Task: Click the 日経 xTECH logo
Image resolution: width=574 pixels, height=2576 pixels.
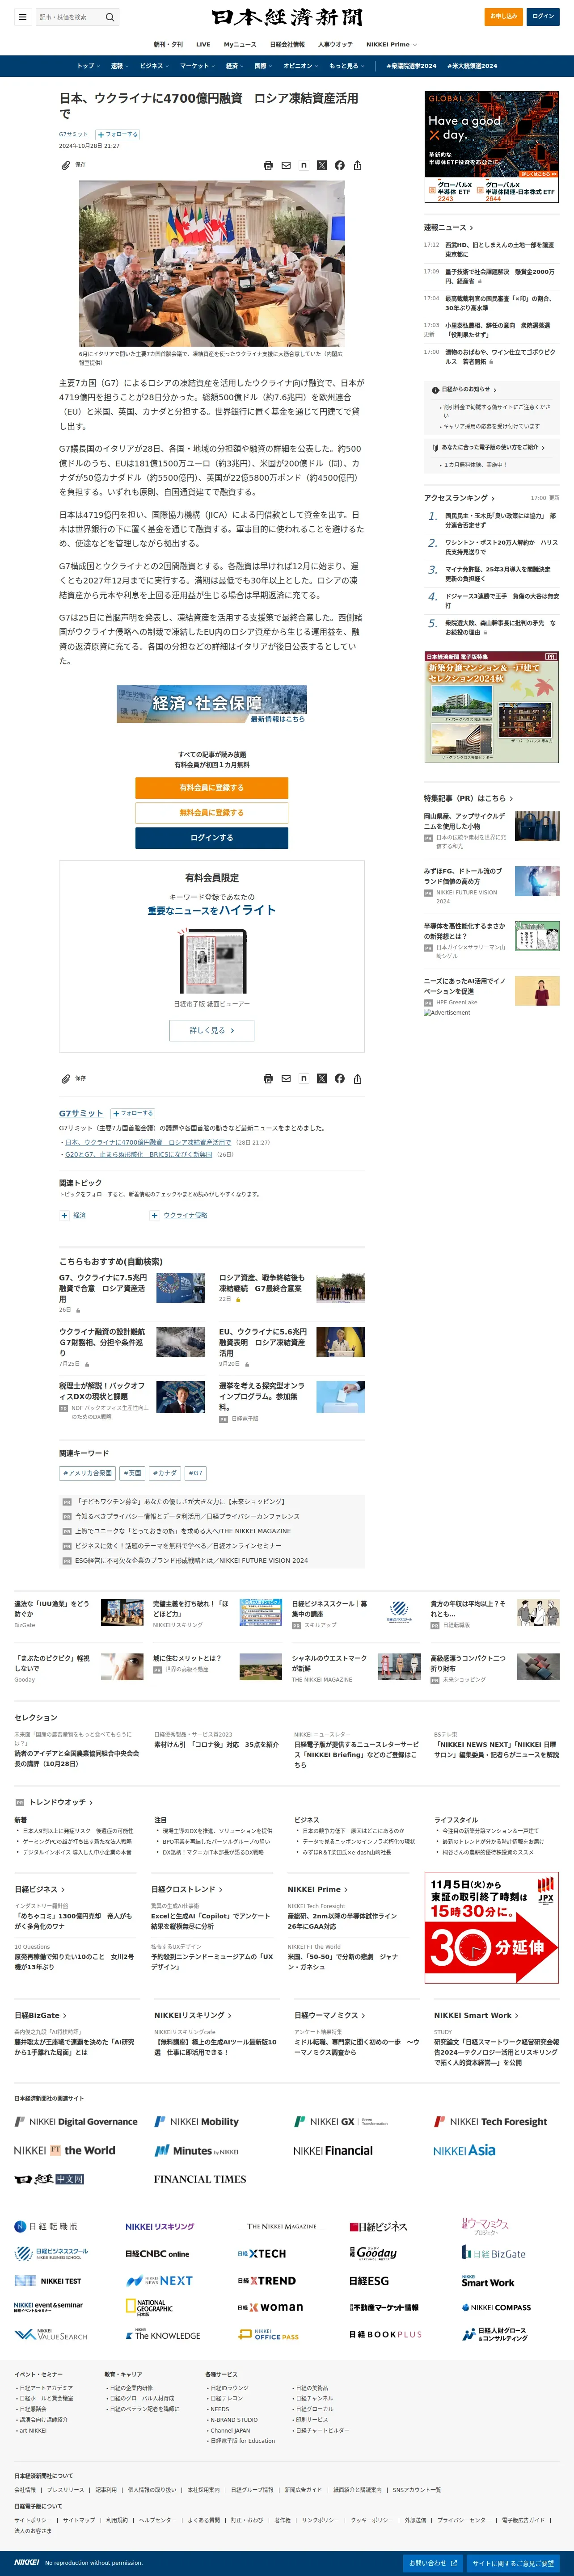Action: coord(262,2254)
